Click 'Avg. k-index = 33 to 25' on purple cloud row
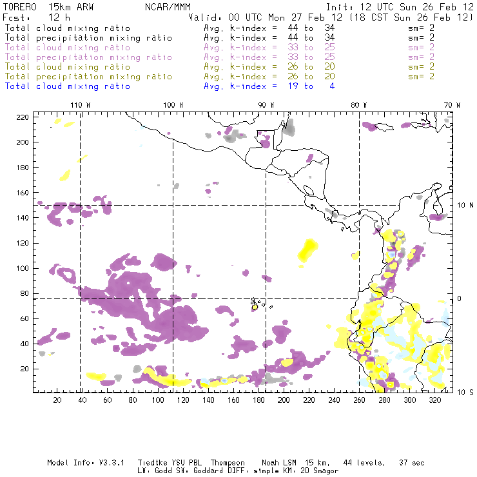 (x=269, y=48)
